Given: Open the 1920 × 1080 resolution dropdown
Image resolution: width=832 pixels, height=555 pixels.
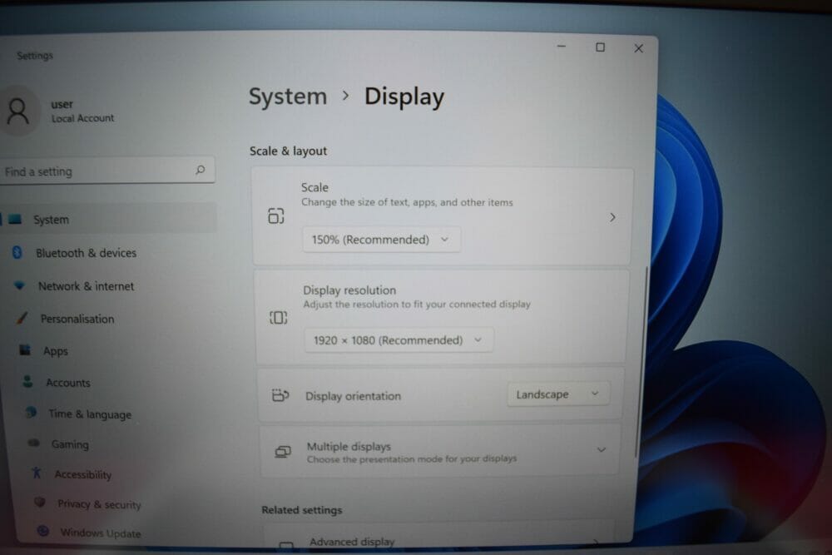Looking at the screenshot, I should [x=399, y=340].
